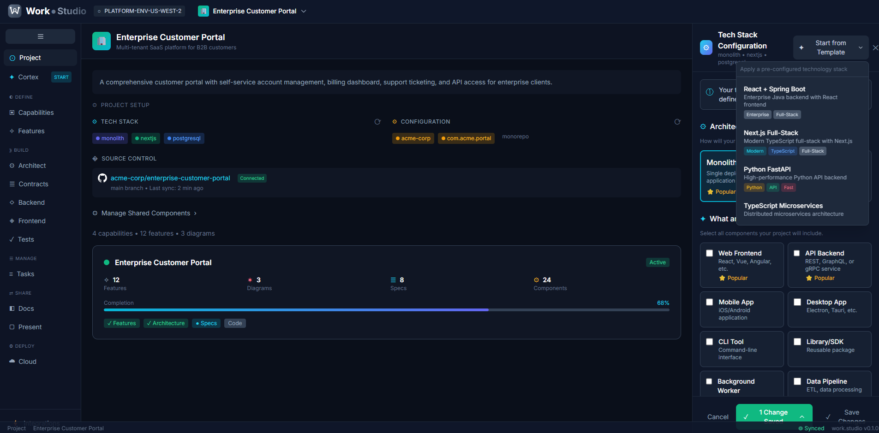Click the Synced status indicator
The image size is (879, 433).
[x=811, y=428]
